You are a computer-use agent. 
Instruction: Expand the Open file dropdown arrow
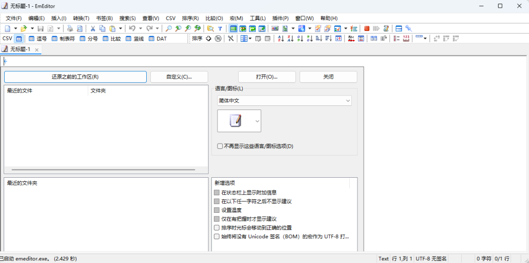pos(32,28)
